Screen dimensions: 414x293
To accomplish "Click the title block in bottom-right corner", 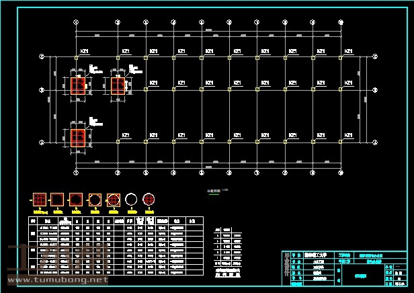I will click(x=346, y=264).
